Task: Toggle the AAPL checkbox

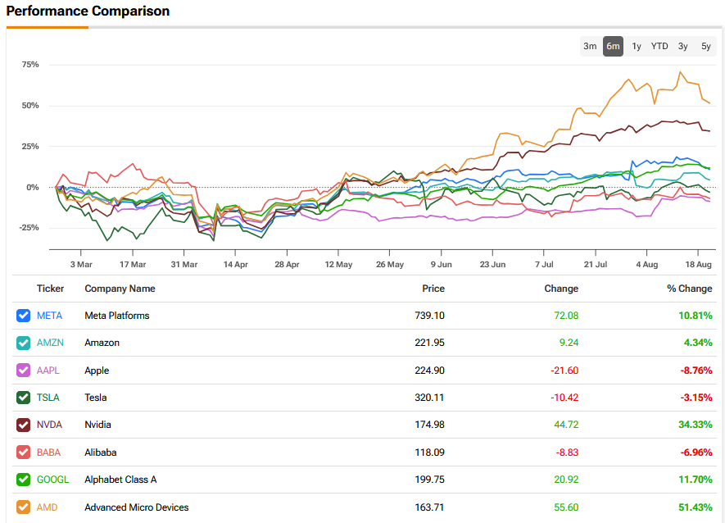Action: (x=23, y=371)
